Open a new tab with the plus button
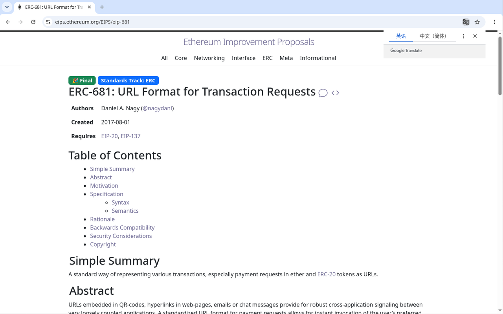 click(102, 7)
